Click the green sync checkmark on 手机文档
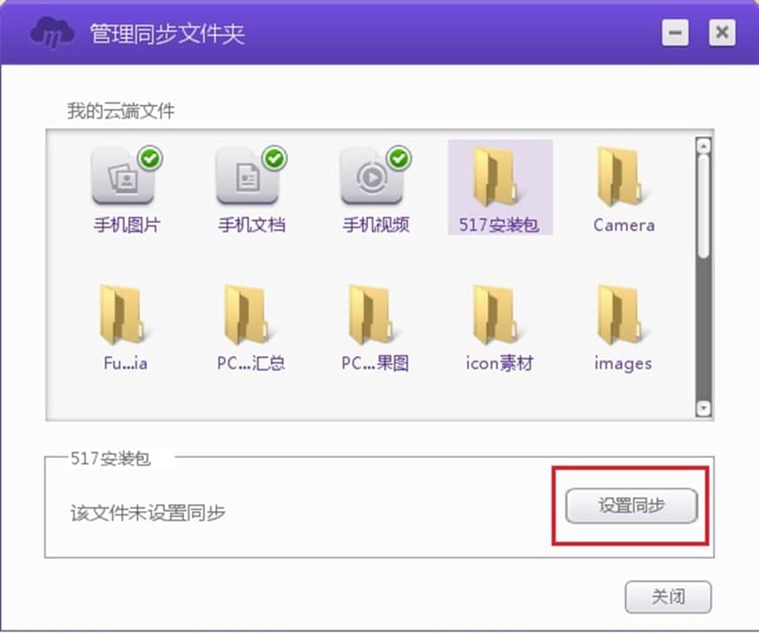The height and width of the screenshot is (633, 759). pyautogui.click(x=275, y=159)
